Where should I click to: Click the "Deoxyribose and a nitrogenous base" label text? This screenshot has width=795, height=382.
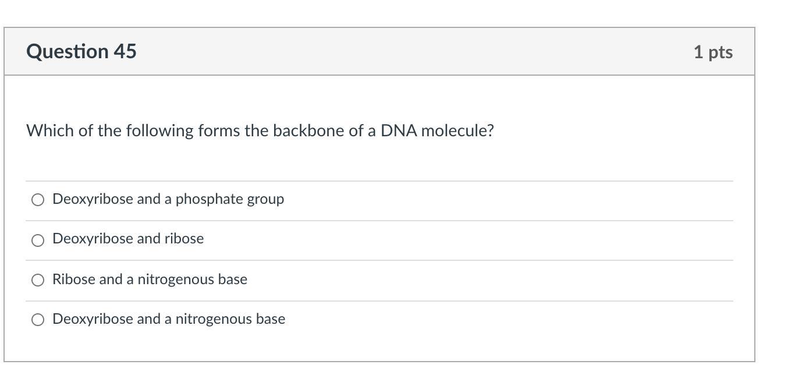pos(169,319)
